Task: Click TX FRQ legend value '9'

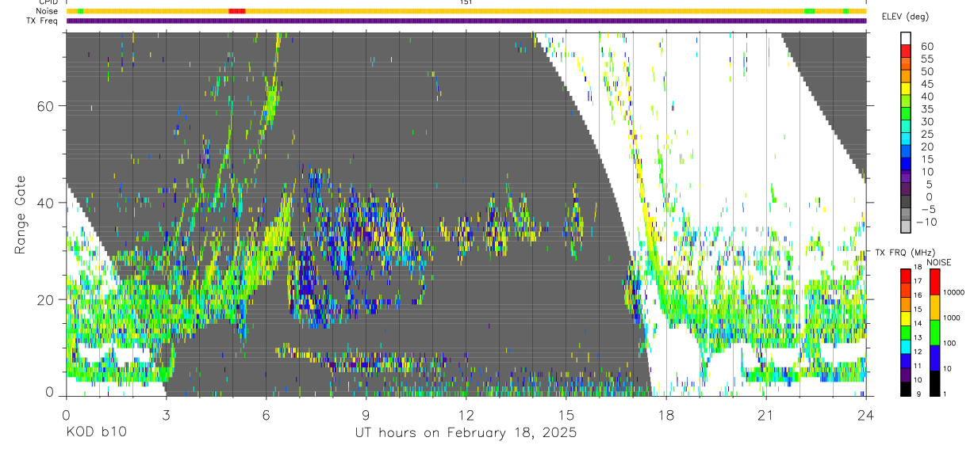Action: click(918, 394)
